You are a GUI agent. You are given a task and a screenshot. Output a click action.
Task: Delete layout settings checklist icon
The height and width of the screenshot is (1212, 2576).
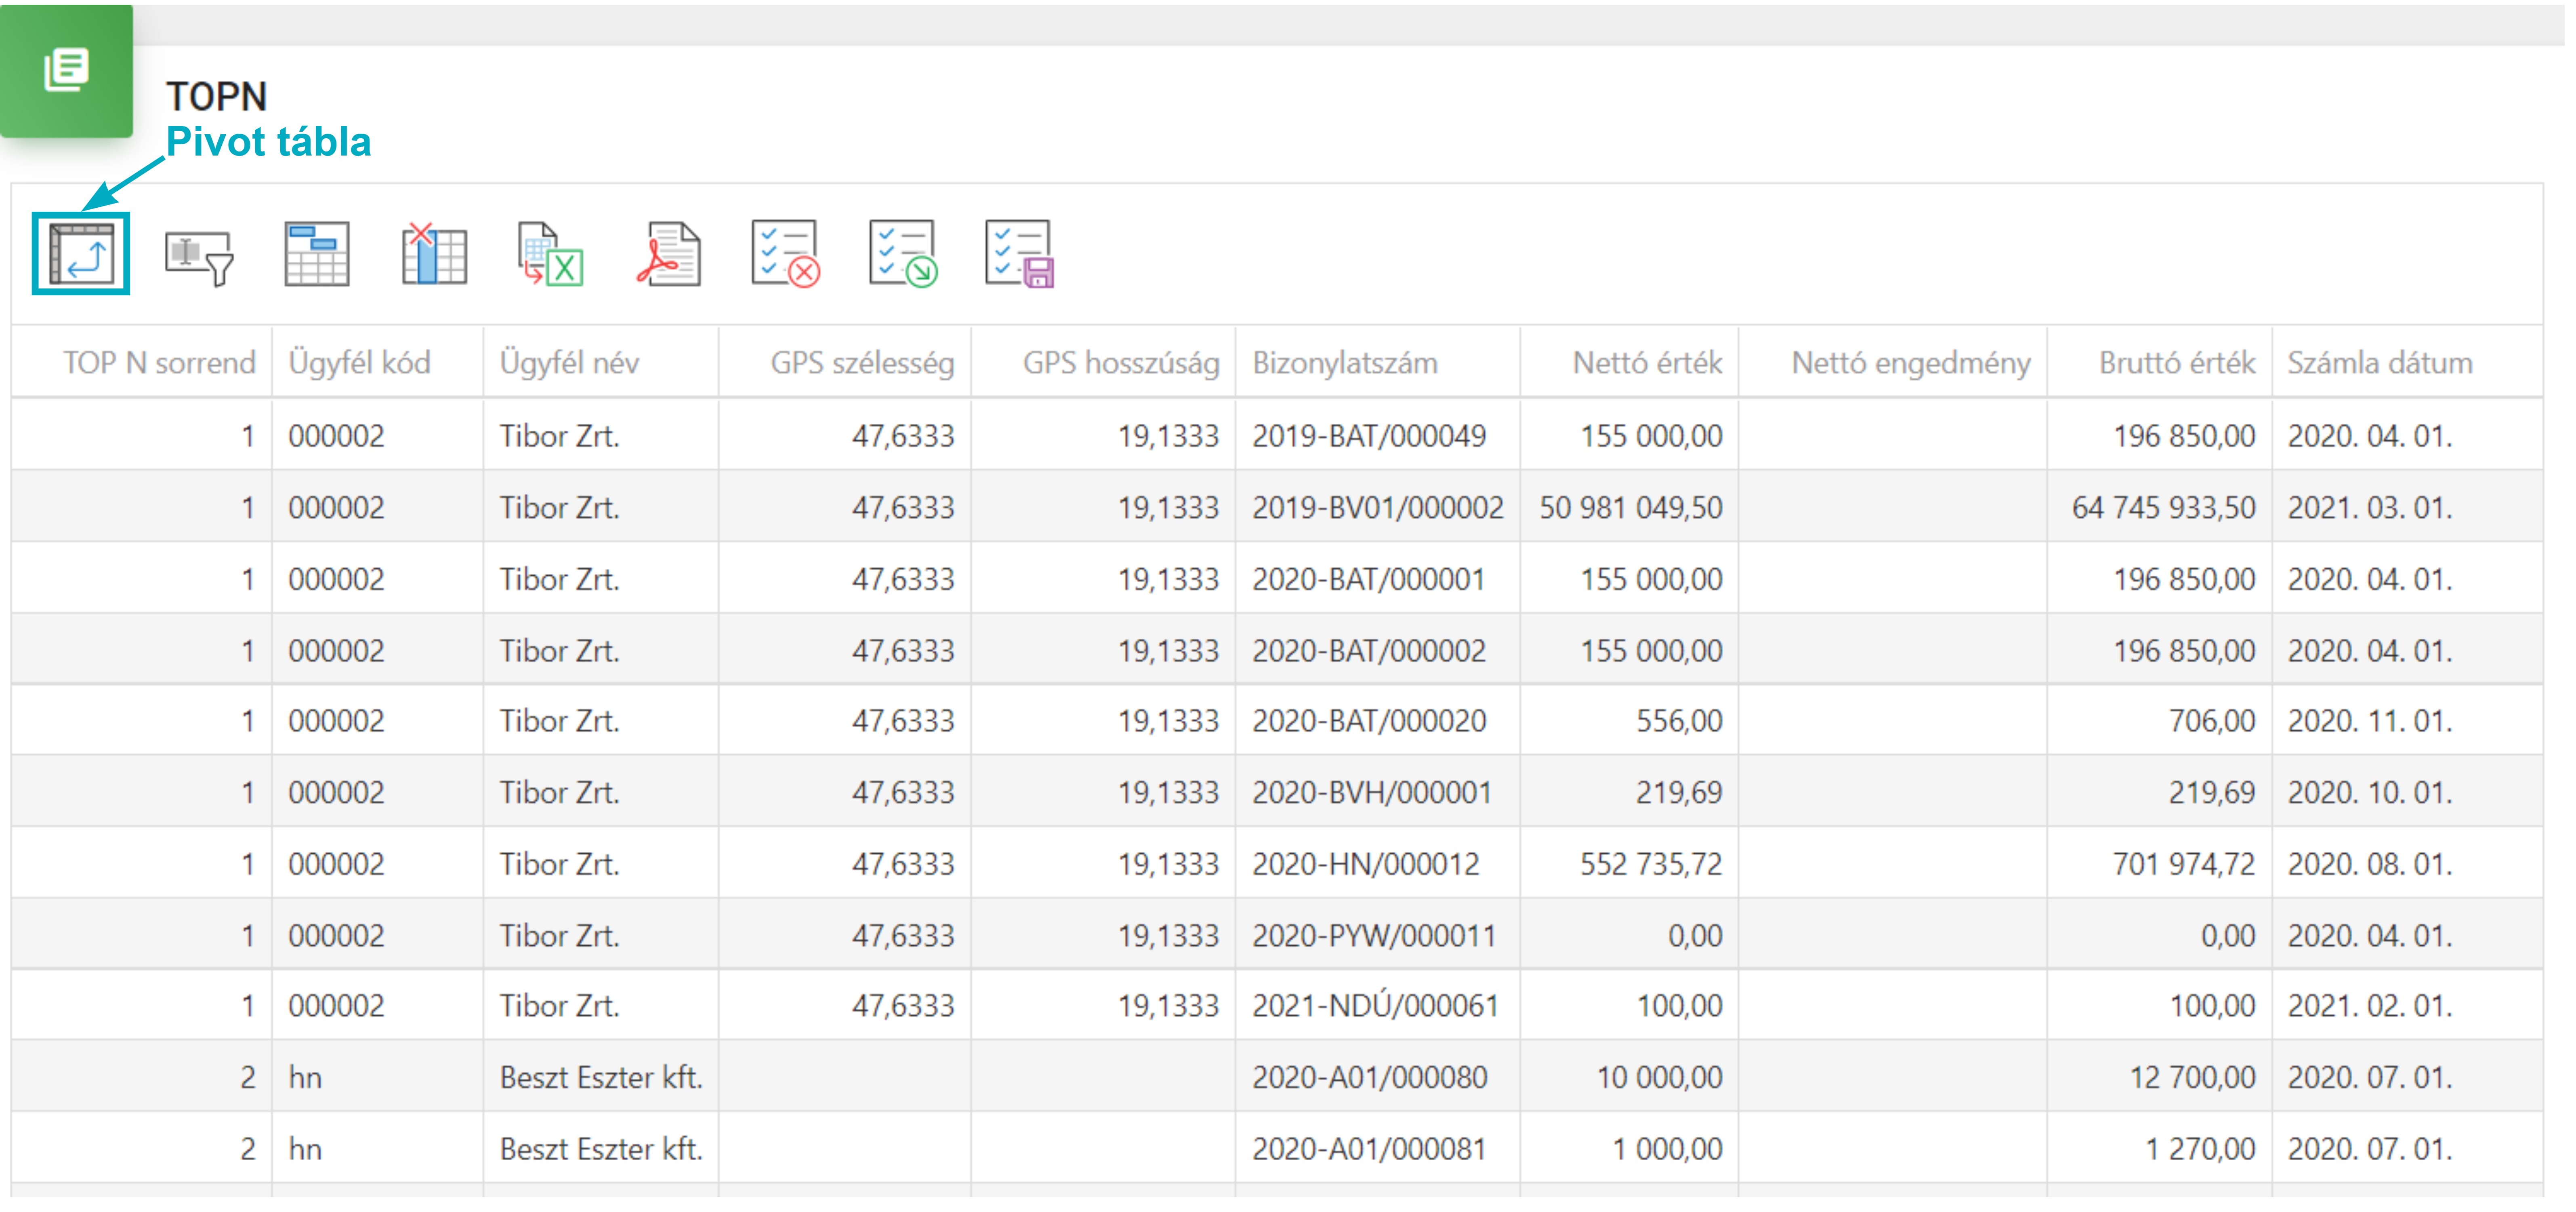pyautogui.click(x=785, y=254)
